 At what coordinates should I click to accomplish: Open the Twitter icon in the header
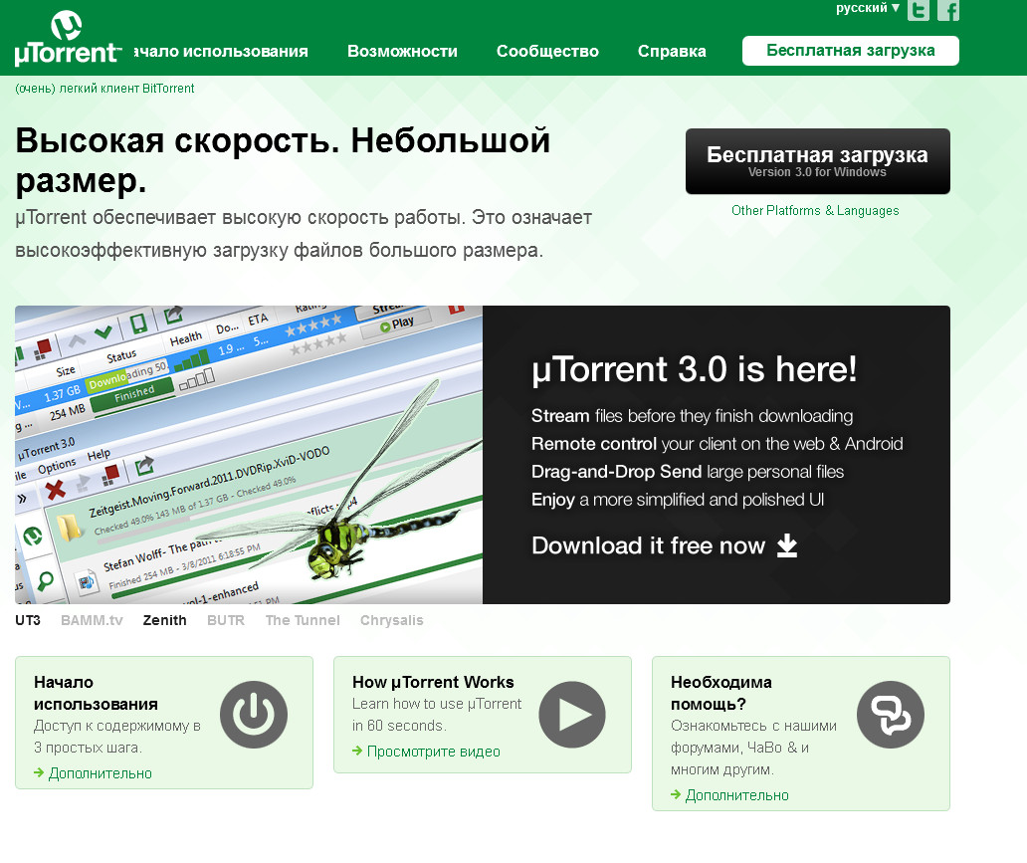pyautogui.click(x=919, y=10)
